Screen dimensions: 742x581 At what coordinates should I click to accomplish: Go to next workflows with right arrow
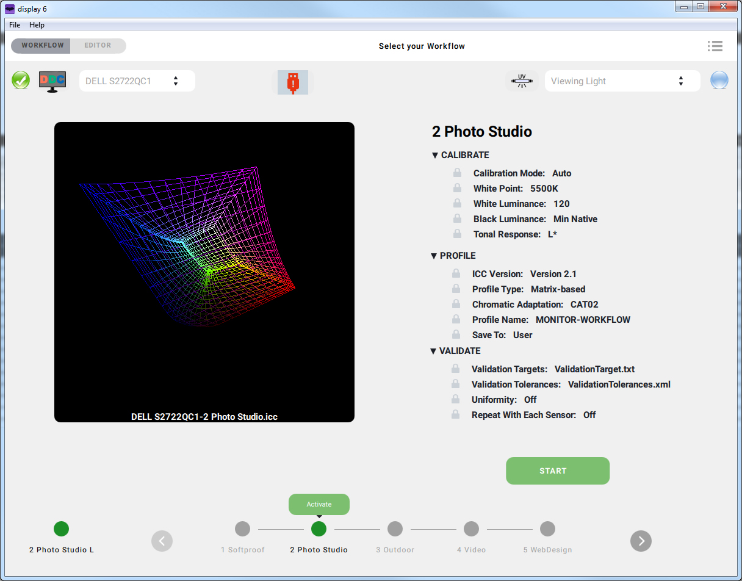(641, 541)
